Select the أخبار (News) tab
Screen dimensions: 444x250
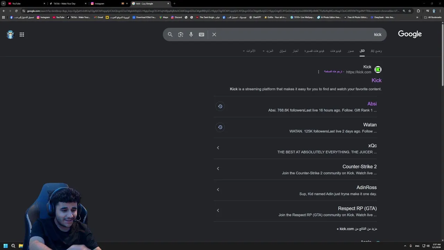[x=295, y=51]
